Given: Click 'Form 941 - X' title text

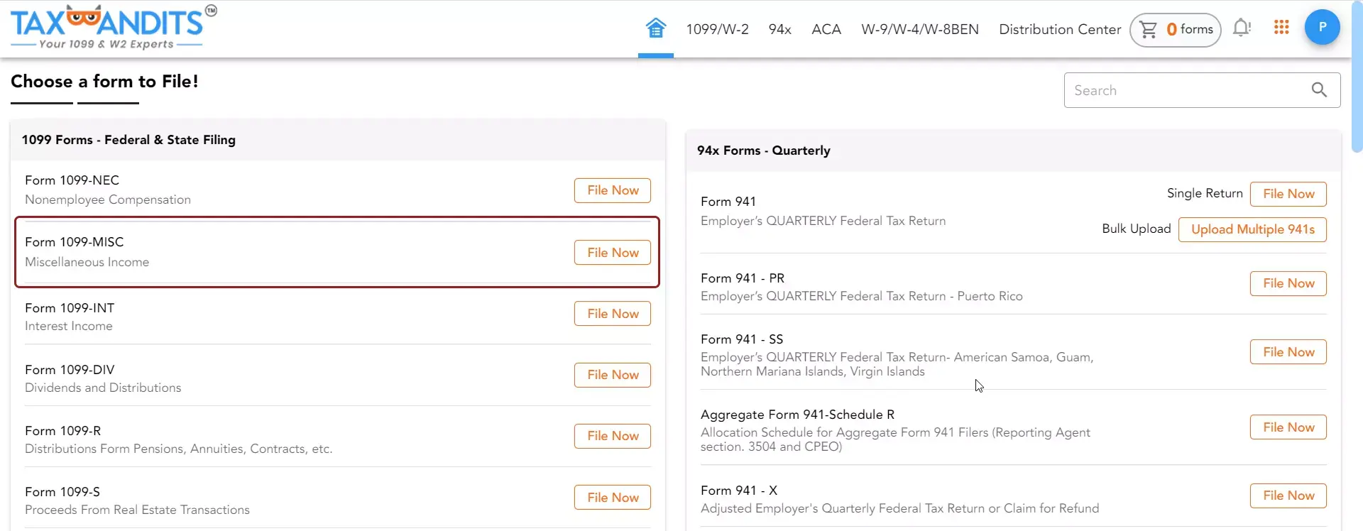Looking at the screenshot, I should click(x=739, y=491).
